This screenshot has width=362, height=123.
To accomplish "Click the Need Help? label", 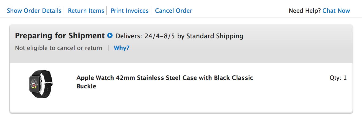I will point(305,11).
